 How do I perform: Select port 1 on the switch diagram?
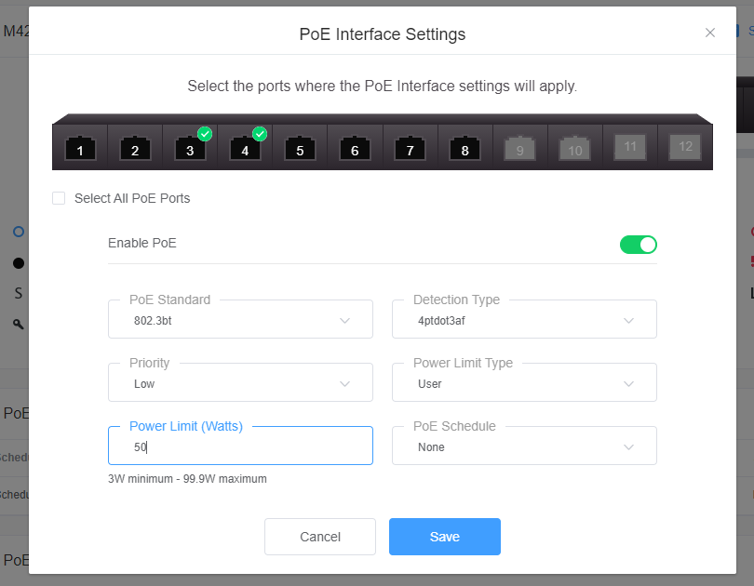point(80,149)
